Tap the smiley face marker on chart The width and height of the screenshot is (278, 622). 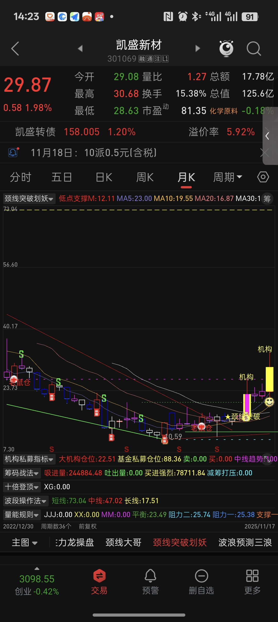(269, 401)
